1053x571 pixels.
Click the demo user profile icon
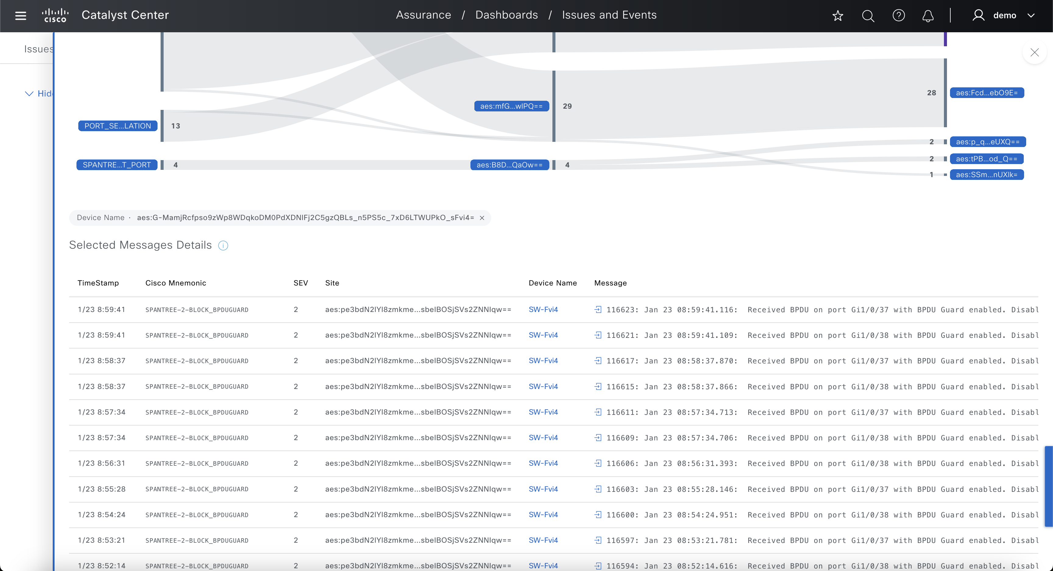[x=978, y=16]
